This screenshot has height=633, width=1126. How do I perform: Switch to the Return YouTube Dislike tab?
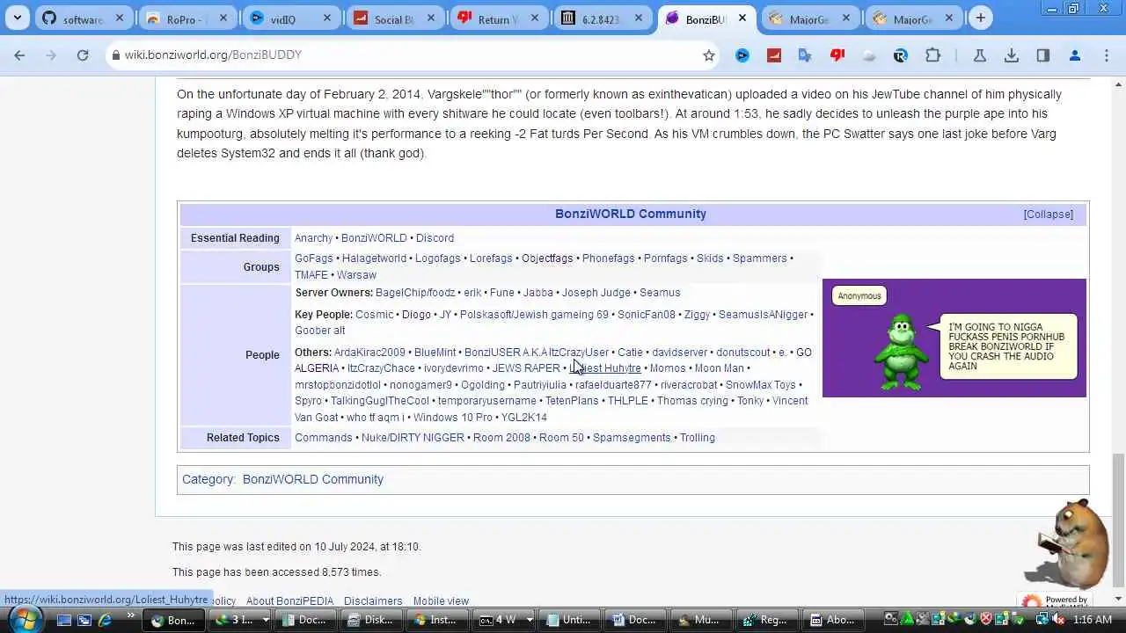499,18
